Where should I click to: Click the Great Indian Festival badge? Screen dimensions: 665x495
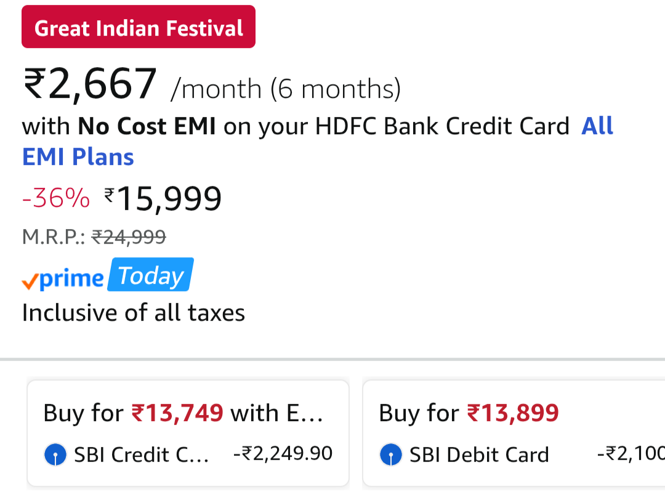(139, 28)
